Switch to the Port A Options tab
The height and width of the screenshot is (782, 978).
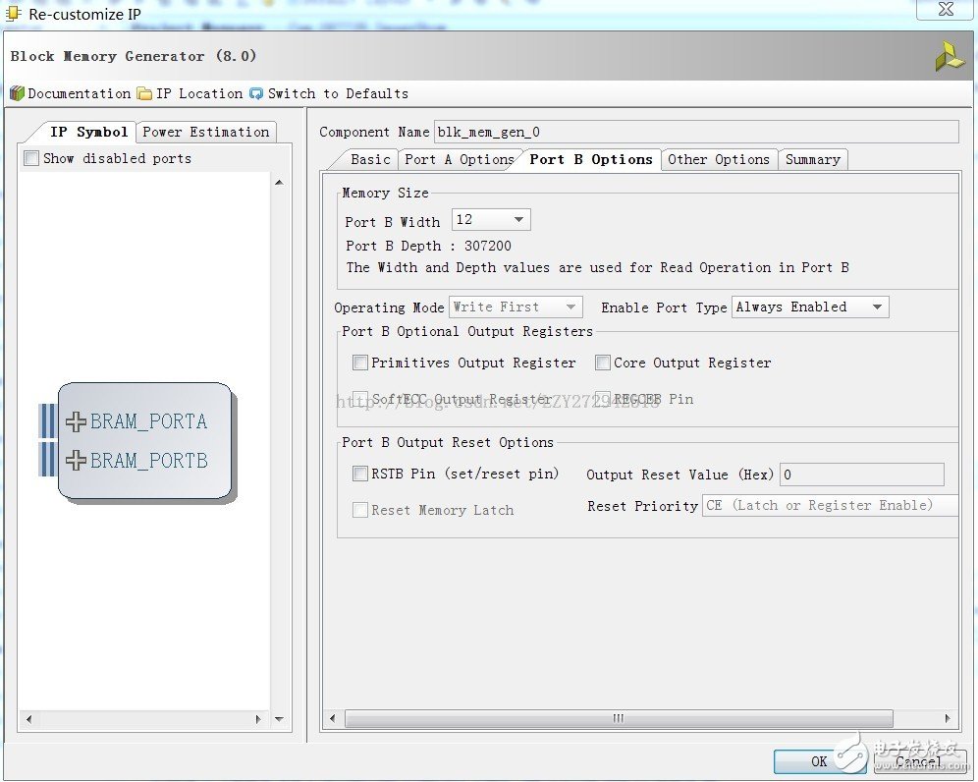[x=459, y=159]
